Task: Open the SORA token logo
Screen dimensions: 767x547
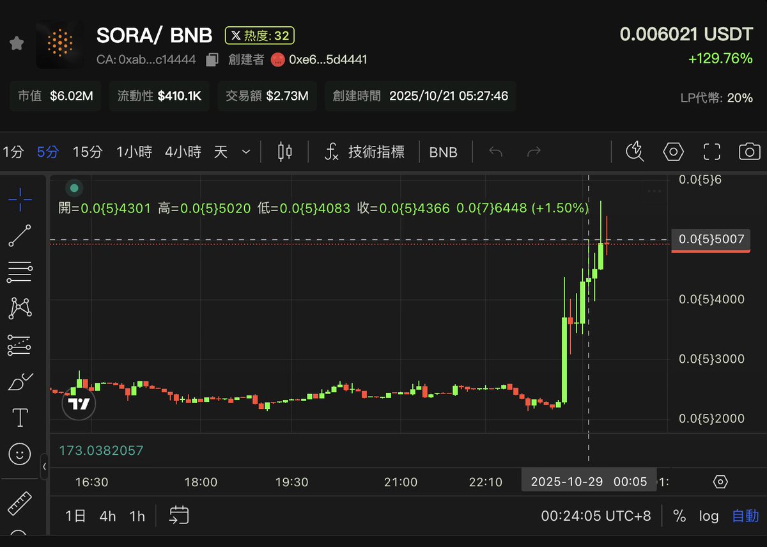Action: [59, 44]
